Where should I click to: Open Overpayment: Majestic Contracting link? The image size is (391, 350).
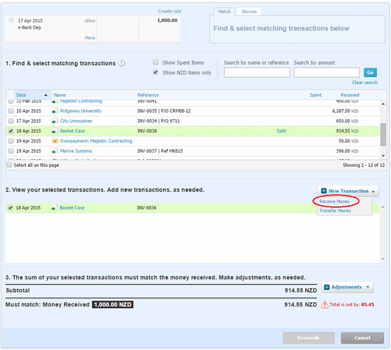tap(96, 141)
